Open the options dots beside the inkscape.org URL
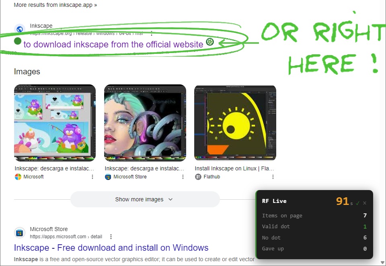 coord(152,33)
